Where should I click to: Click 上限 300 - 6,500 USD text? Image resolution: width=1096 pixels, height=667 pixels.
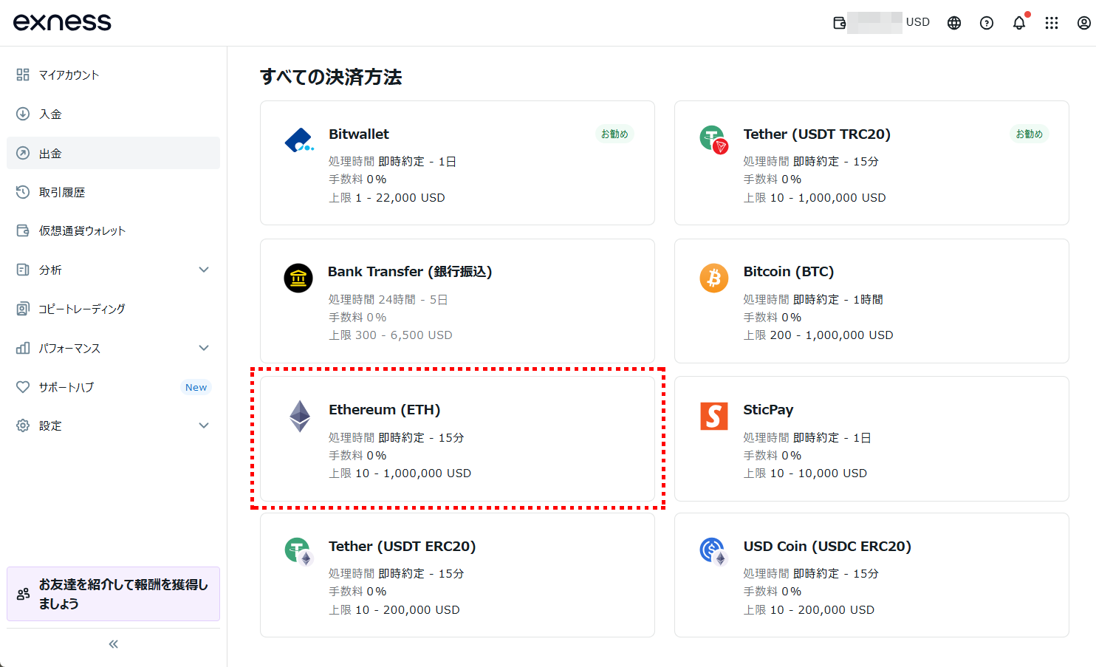coord(391,335)
